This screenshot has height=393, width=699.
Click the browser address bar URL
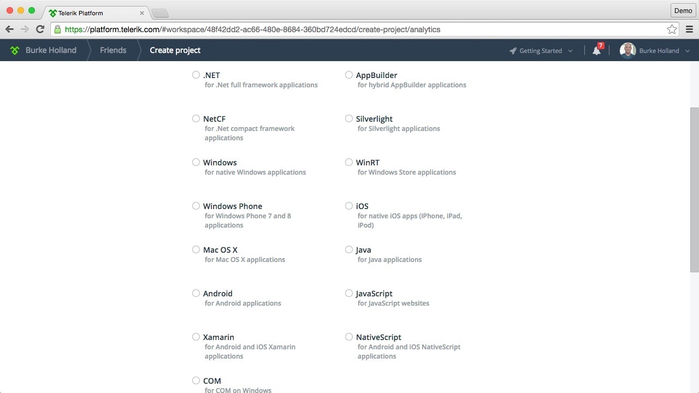(251, 29)
